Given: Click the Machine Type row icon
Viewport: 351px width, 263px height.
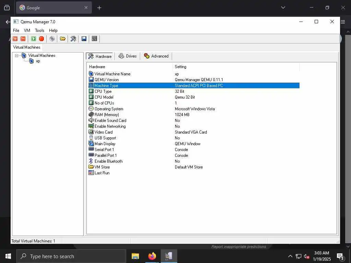Looking at the screenshot, I should point(91,85).
